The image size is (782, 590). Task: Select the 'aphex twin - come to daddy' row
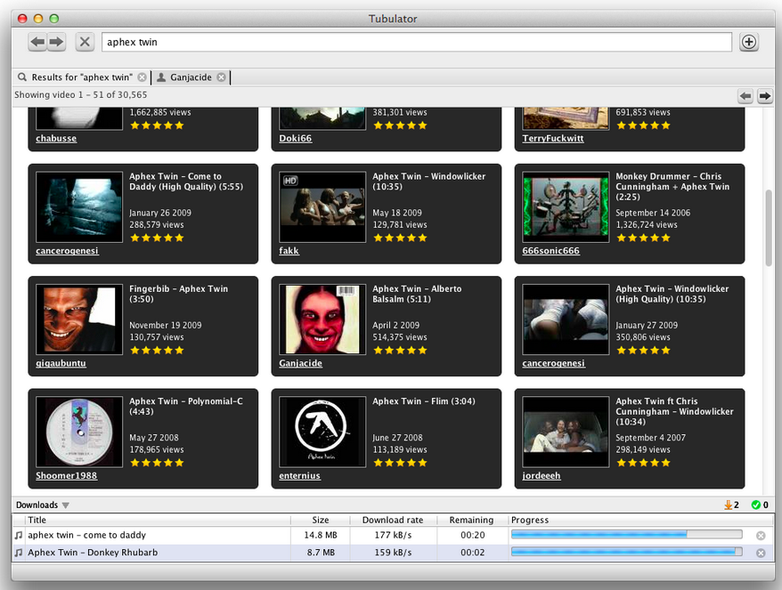pos(393,535)
